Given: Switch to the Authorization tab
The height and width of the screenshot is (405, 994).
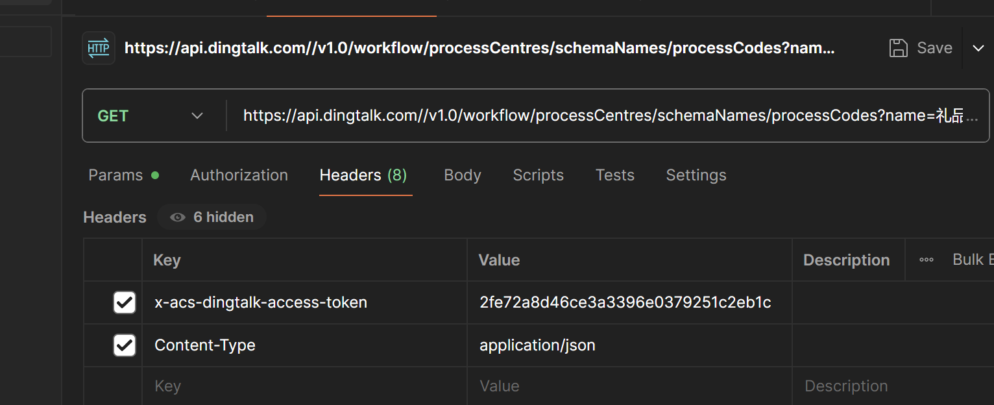Looking at the screenshot, I should click(x=239, y=175).
